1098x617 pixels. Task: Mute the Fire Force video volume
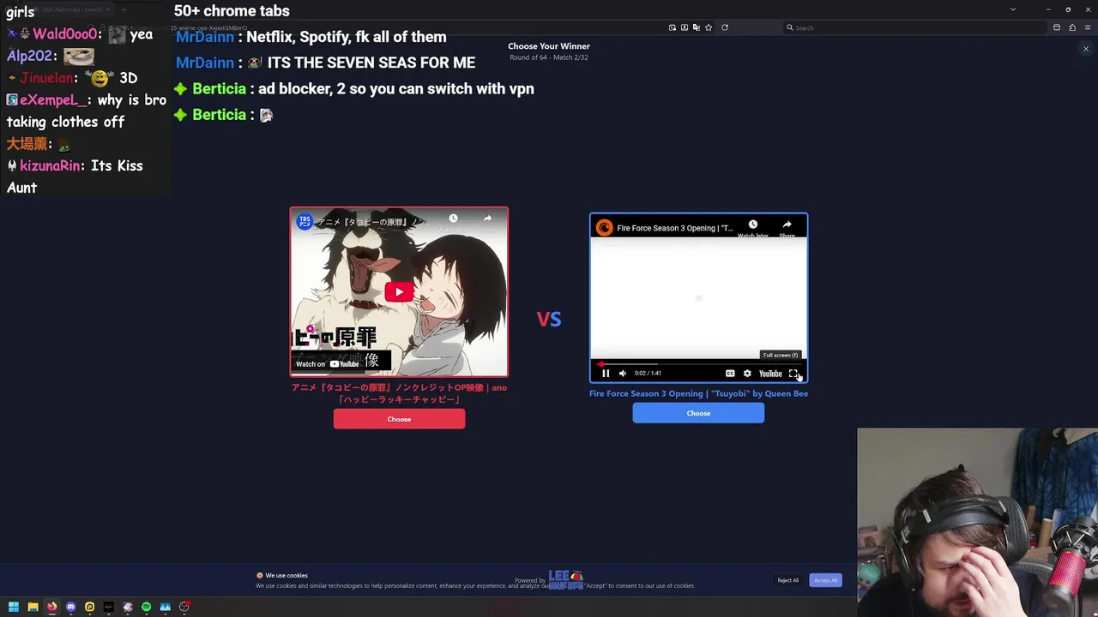tap(623, 374)
